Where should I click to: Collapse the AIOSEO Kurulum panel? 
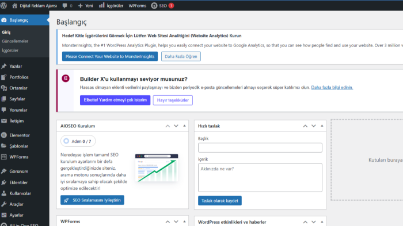tap(184, 126)
